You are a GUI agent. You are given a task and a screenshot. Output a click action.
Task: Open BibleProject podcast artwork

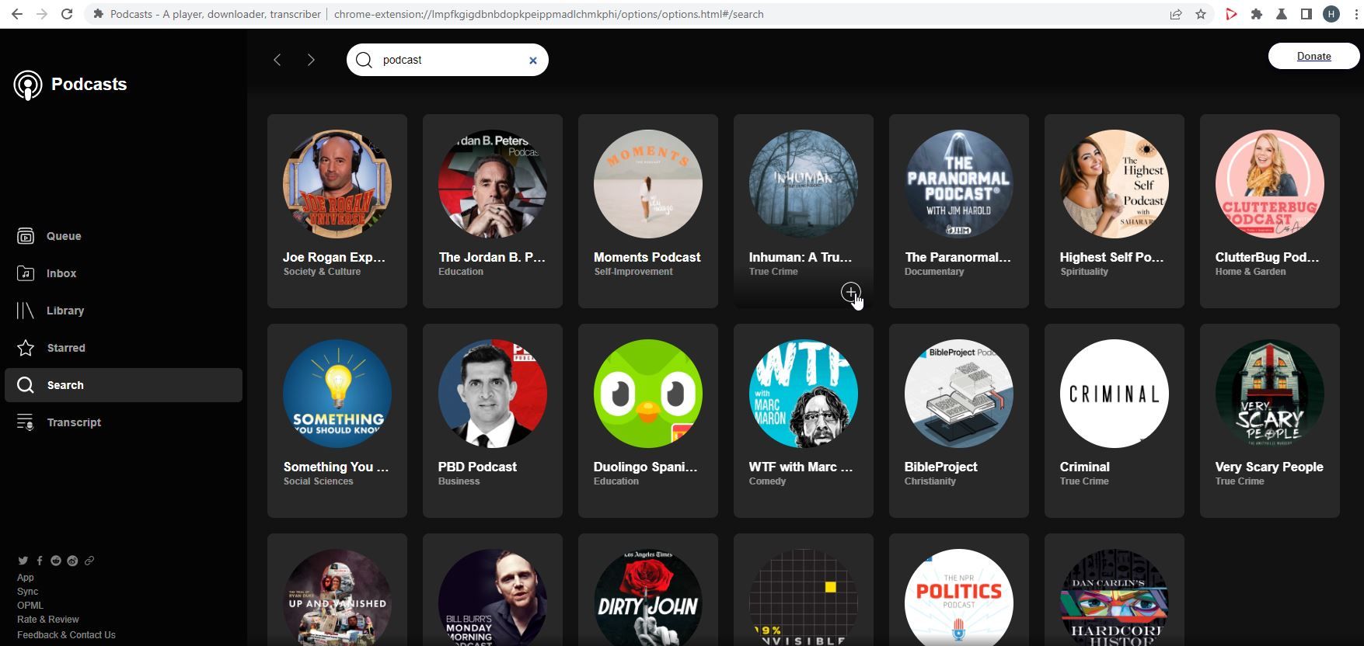click(x=959, y=394)
